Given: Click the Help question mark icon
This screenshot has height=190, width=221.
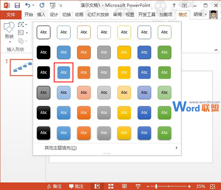Looking at the screenshot, I should pos(174,6).
